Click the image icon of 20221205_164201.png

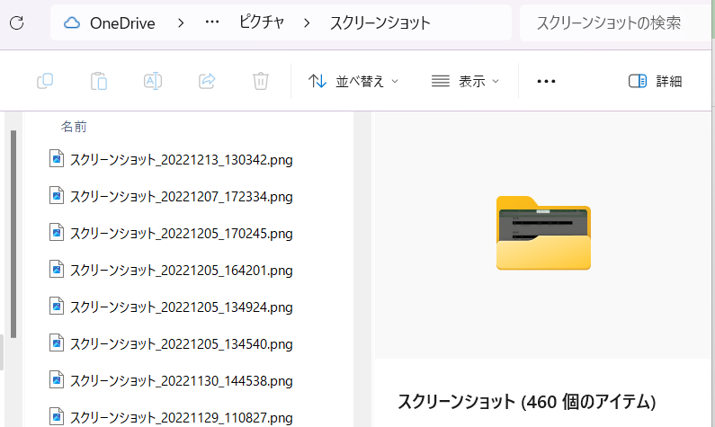click(57, 270)
